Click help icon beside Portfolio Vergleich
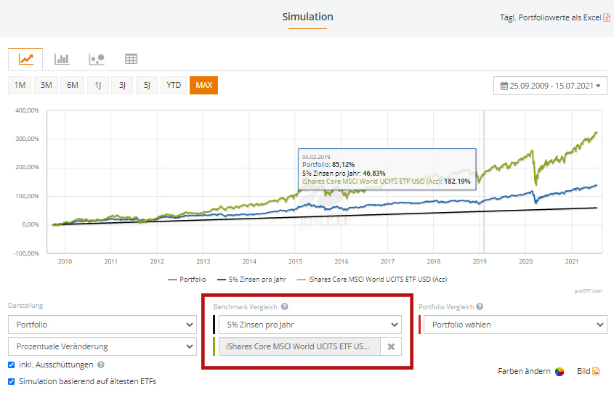The height and width of the screenshot is (403, 614). click(480, 307)
